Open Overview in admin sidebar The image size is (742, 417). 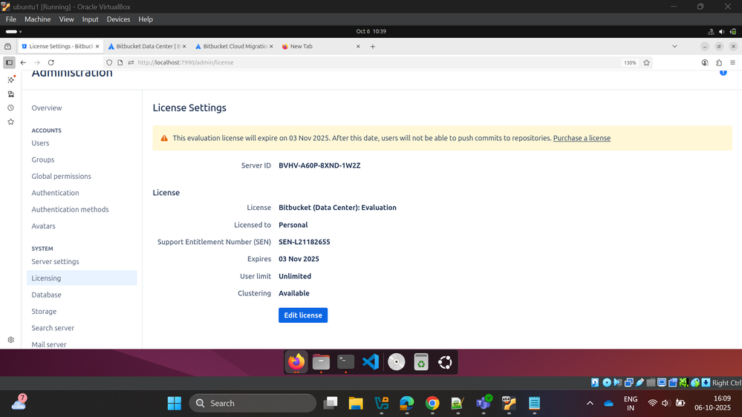pyautogui.click(x=47, y=108)
